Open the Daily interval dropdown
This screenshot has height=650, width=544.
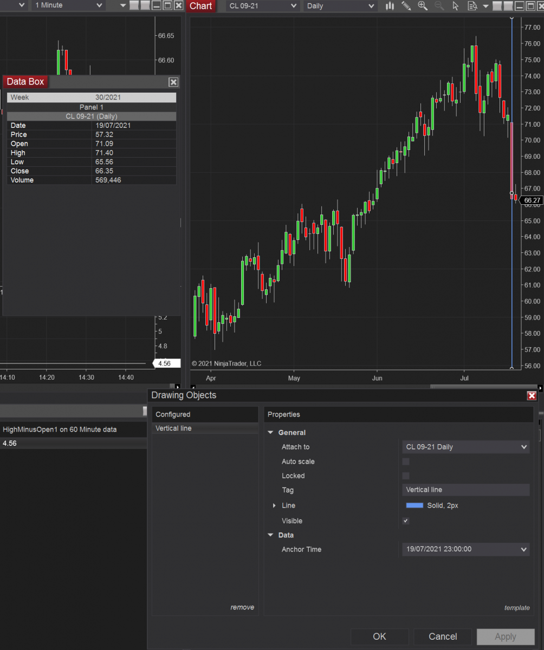(340, 6)
